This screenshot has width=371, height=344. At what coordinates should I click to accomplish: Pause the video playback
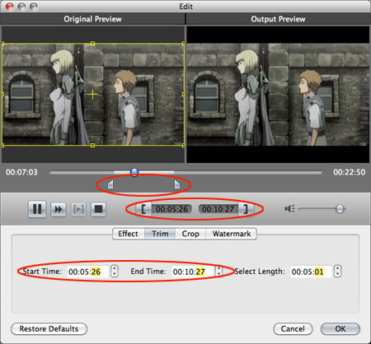click(x=37, y=209)
